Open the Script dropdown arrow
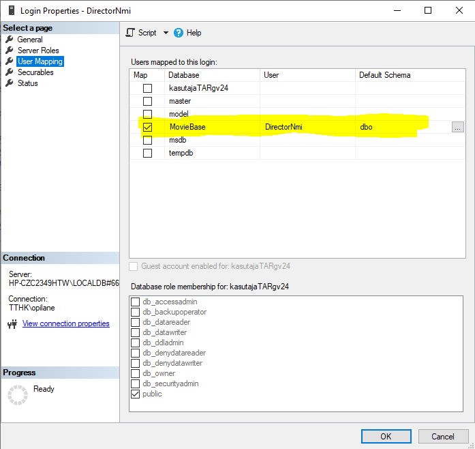 [166, 33]
